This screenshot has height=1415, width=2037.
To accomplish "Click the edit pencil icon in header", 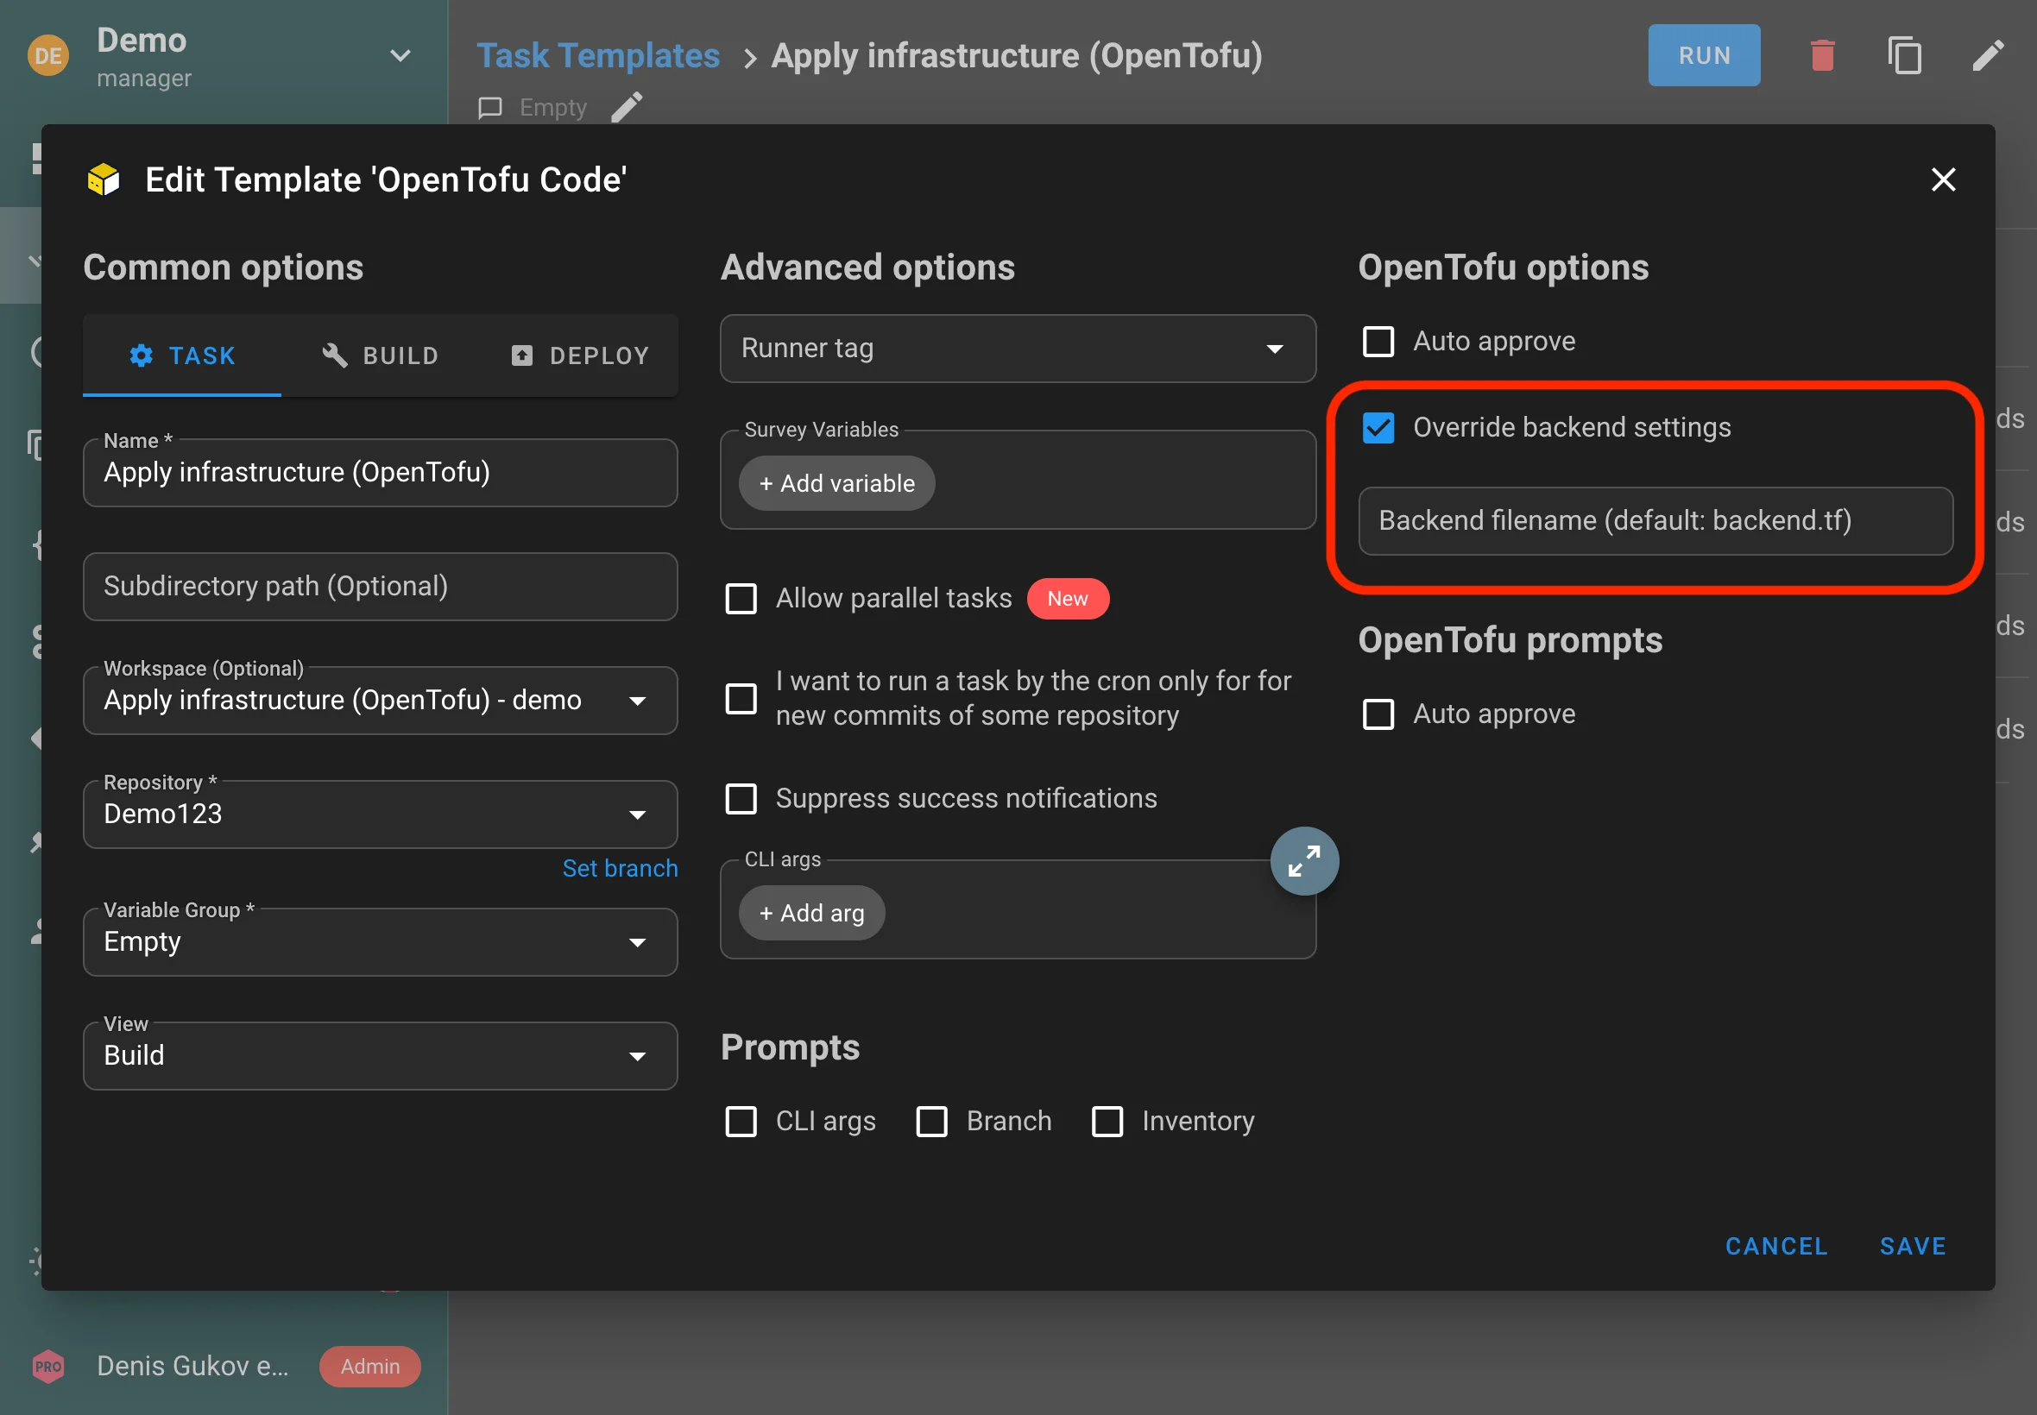I will pos(1987,56).
